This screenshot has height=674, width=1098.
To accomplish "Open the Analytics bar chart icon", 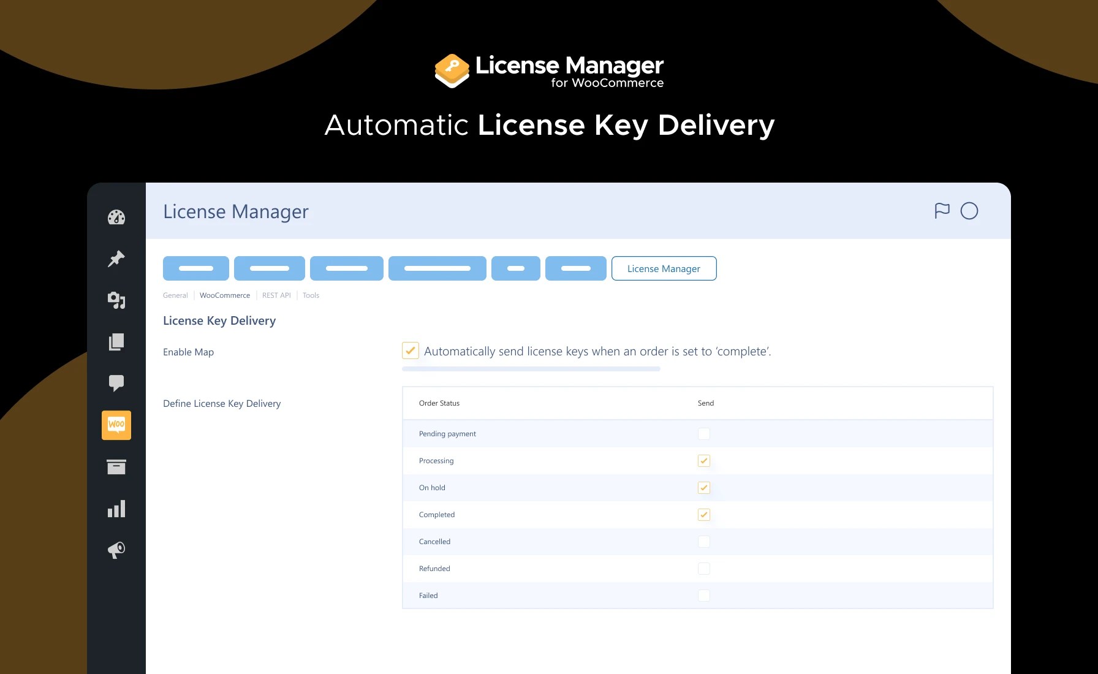I will point(116,508).
